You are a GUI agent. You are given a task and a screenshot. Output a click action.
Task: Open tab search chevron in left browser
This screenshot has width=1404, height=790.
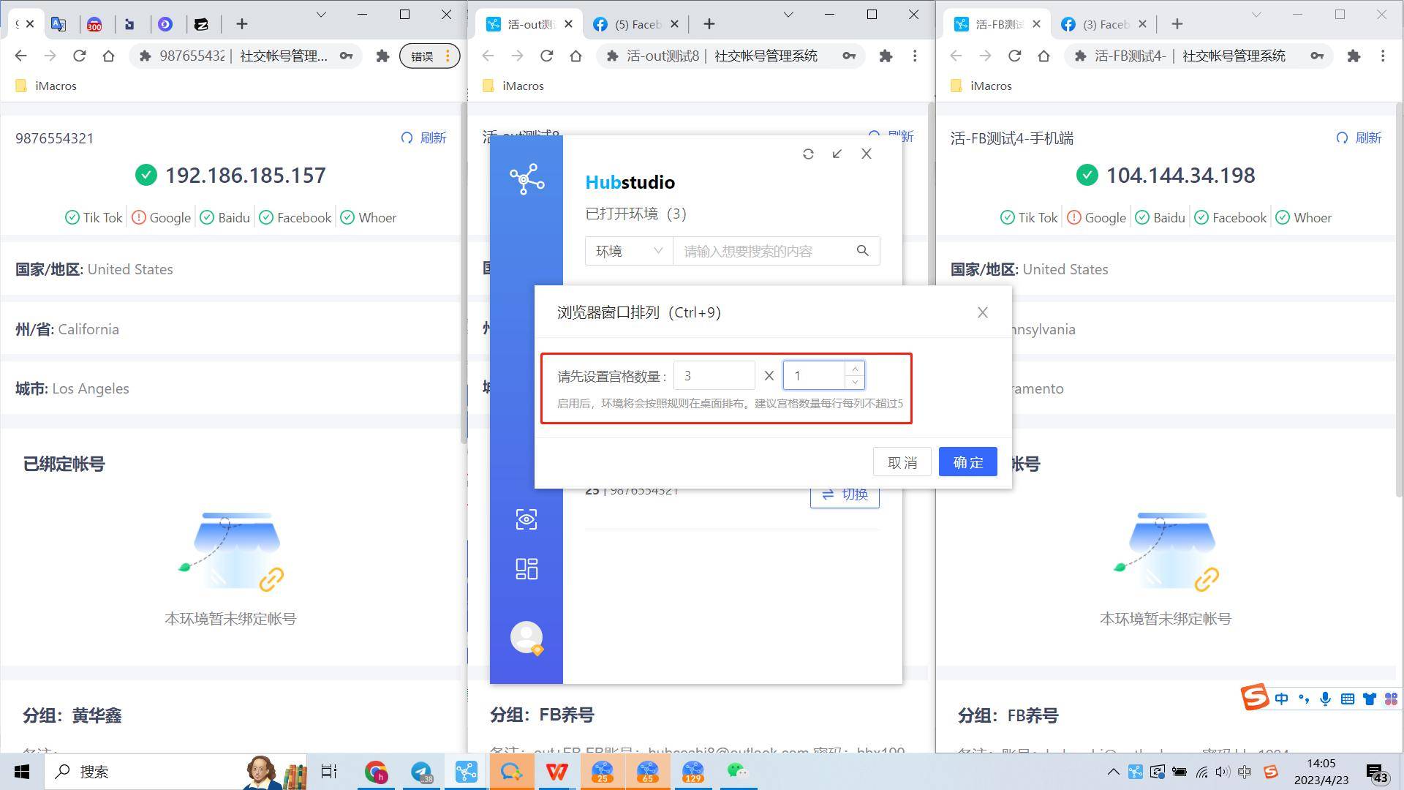click(x=320, y=15)
